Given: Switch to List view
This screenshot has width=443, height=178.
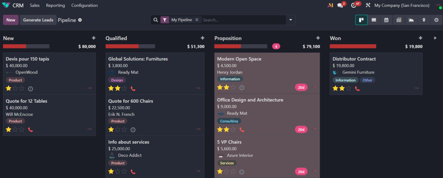Looking at the screenshot, I should (x=374, y=20).
